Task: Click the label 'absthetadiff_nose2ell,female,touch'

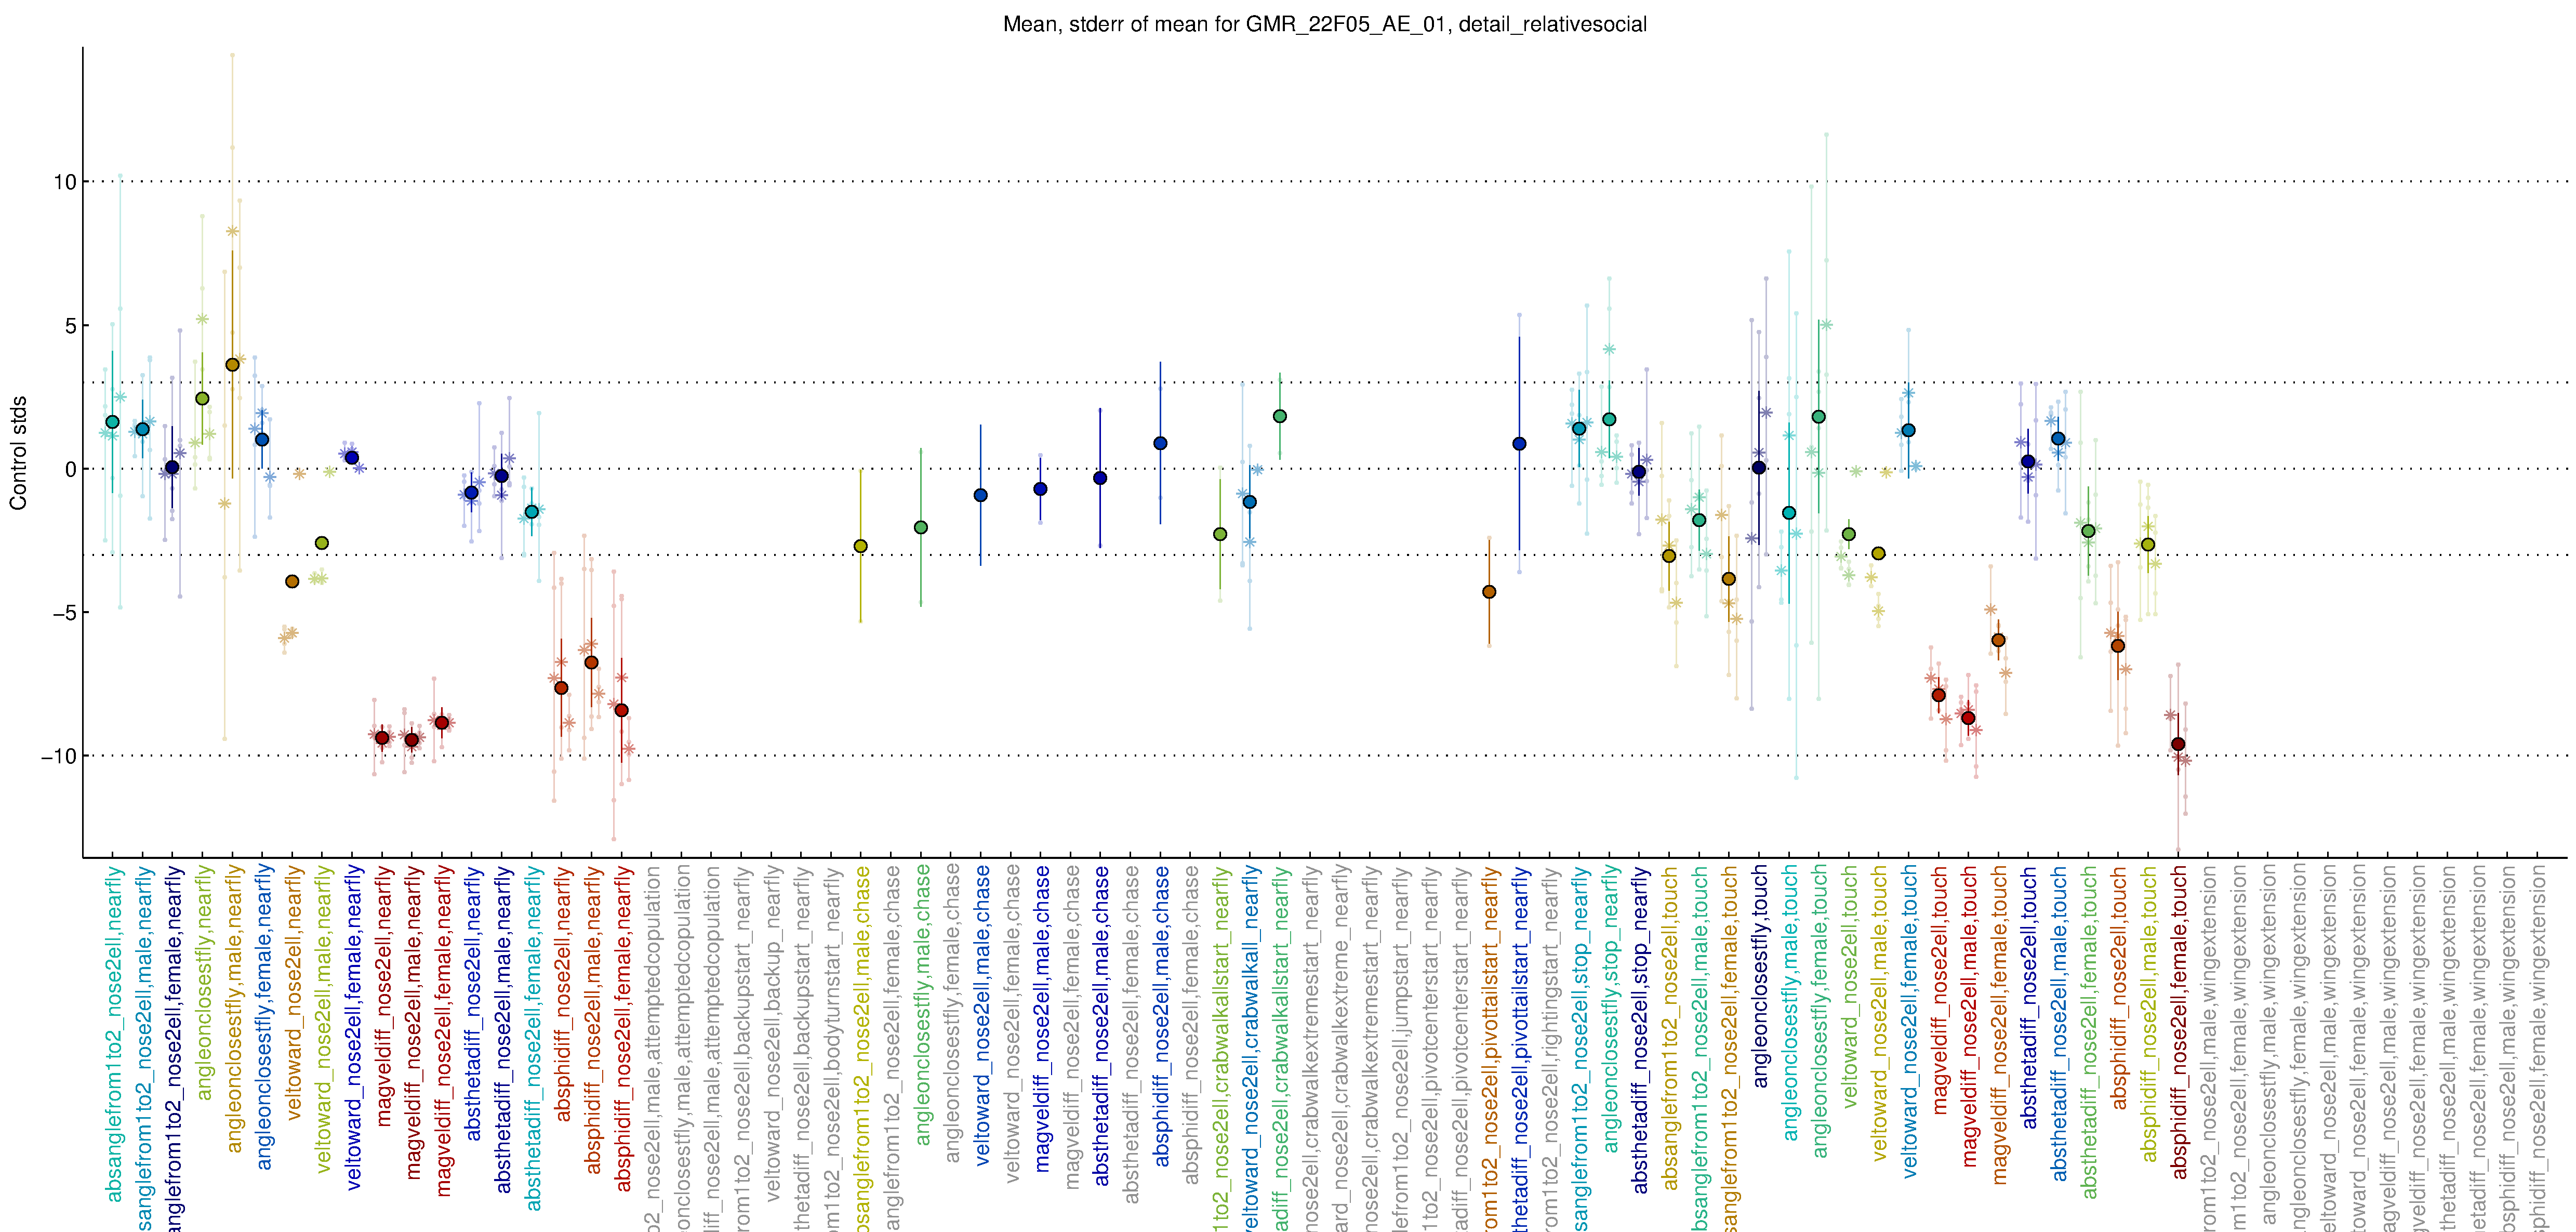Action: click(x=2091, y=1033)
